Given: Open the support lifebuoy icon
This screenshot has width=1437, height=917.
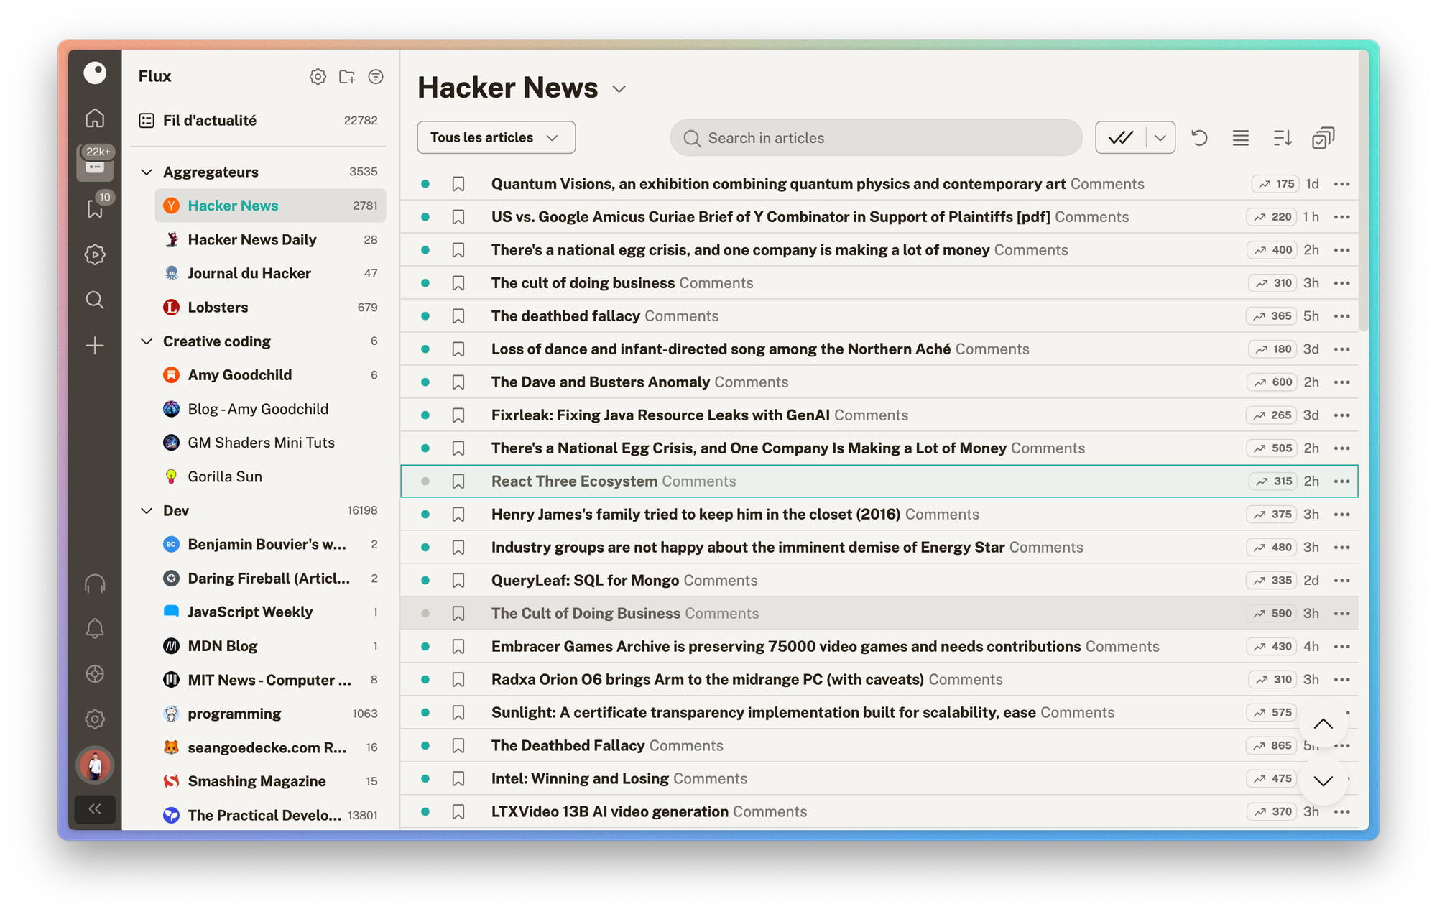Looking at the screenshot, I should 95,674.
